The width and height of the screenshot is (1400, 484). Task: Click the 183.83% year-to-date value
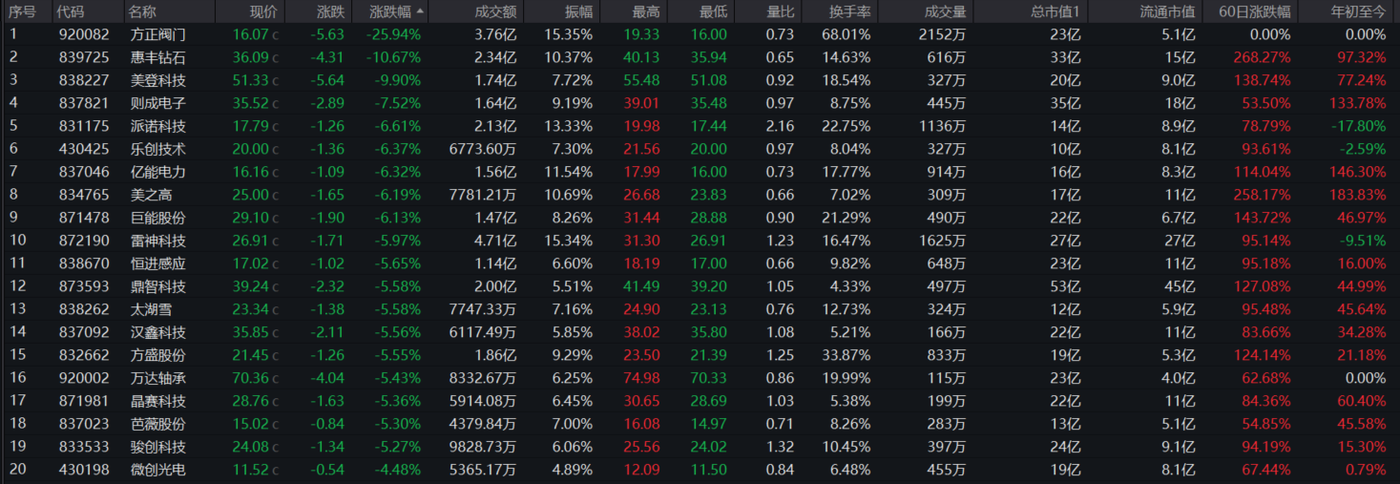(1357, 195)
